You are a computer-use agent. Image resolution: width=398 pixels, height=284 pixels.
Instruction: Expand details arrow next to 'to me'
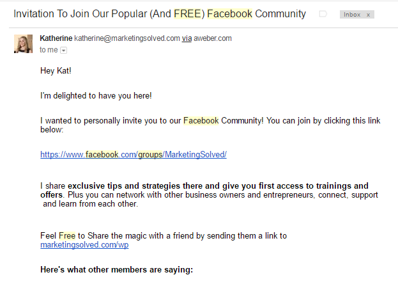(63, 51)
